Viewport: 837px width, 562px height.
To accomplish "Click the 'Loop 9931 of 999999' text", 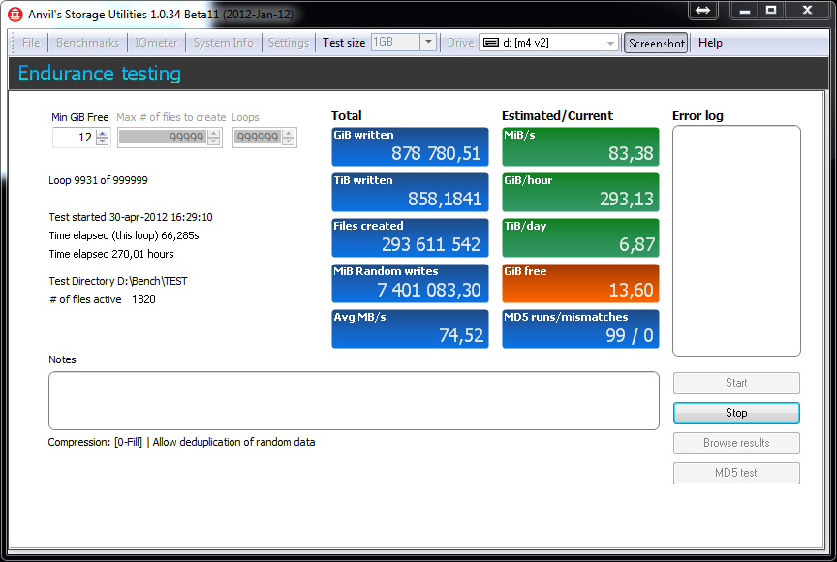I will point(98,180).
